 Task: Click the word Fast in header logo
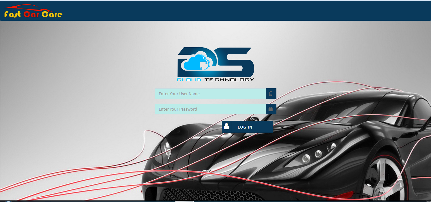[13, 14]
